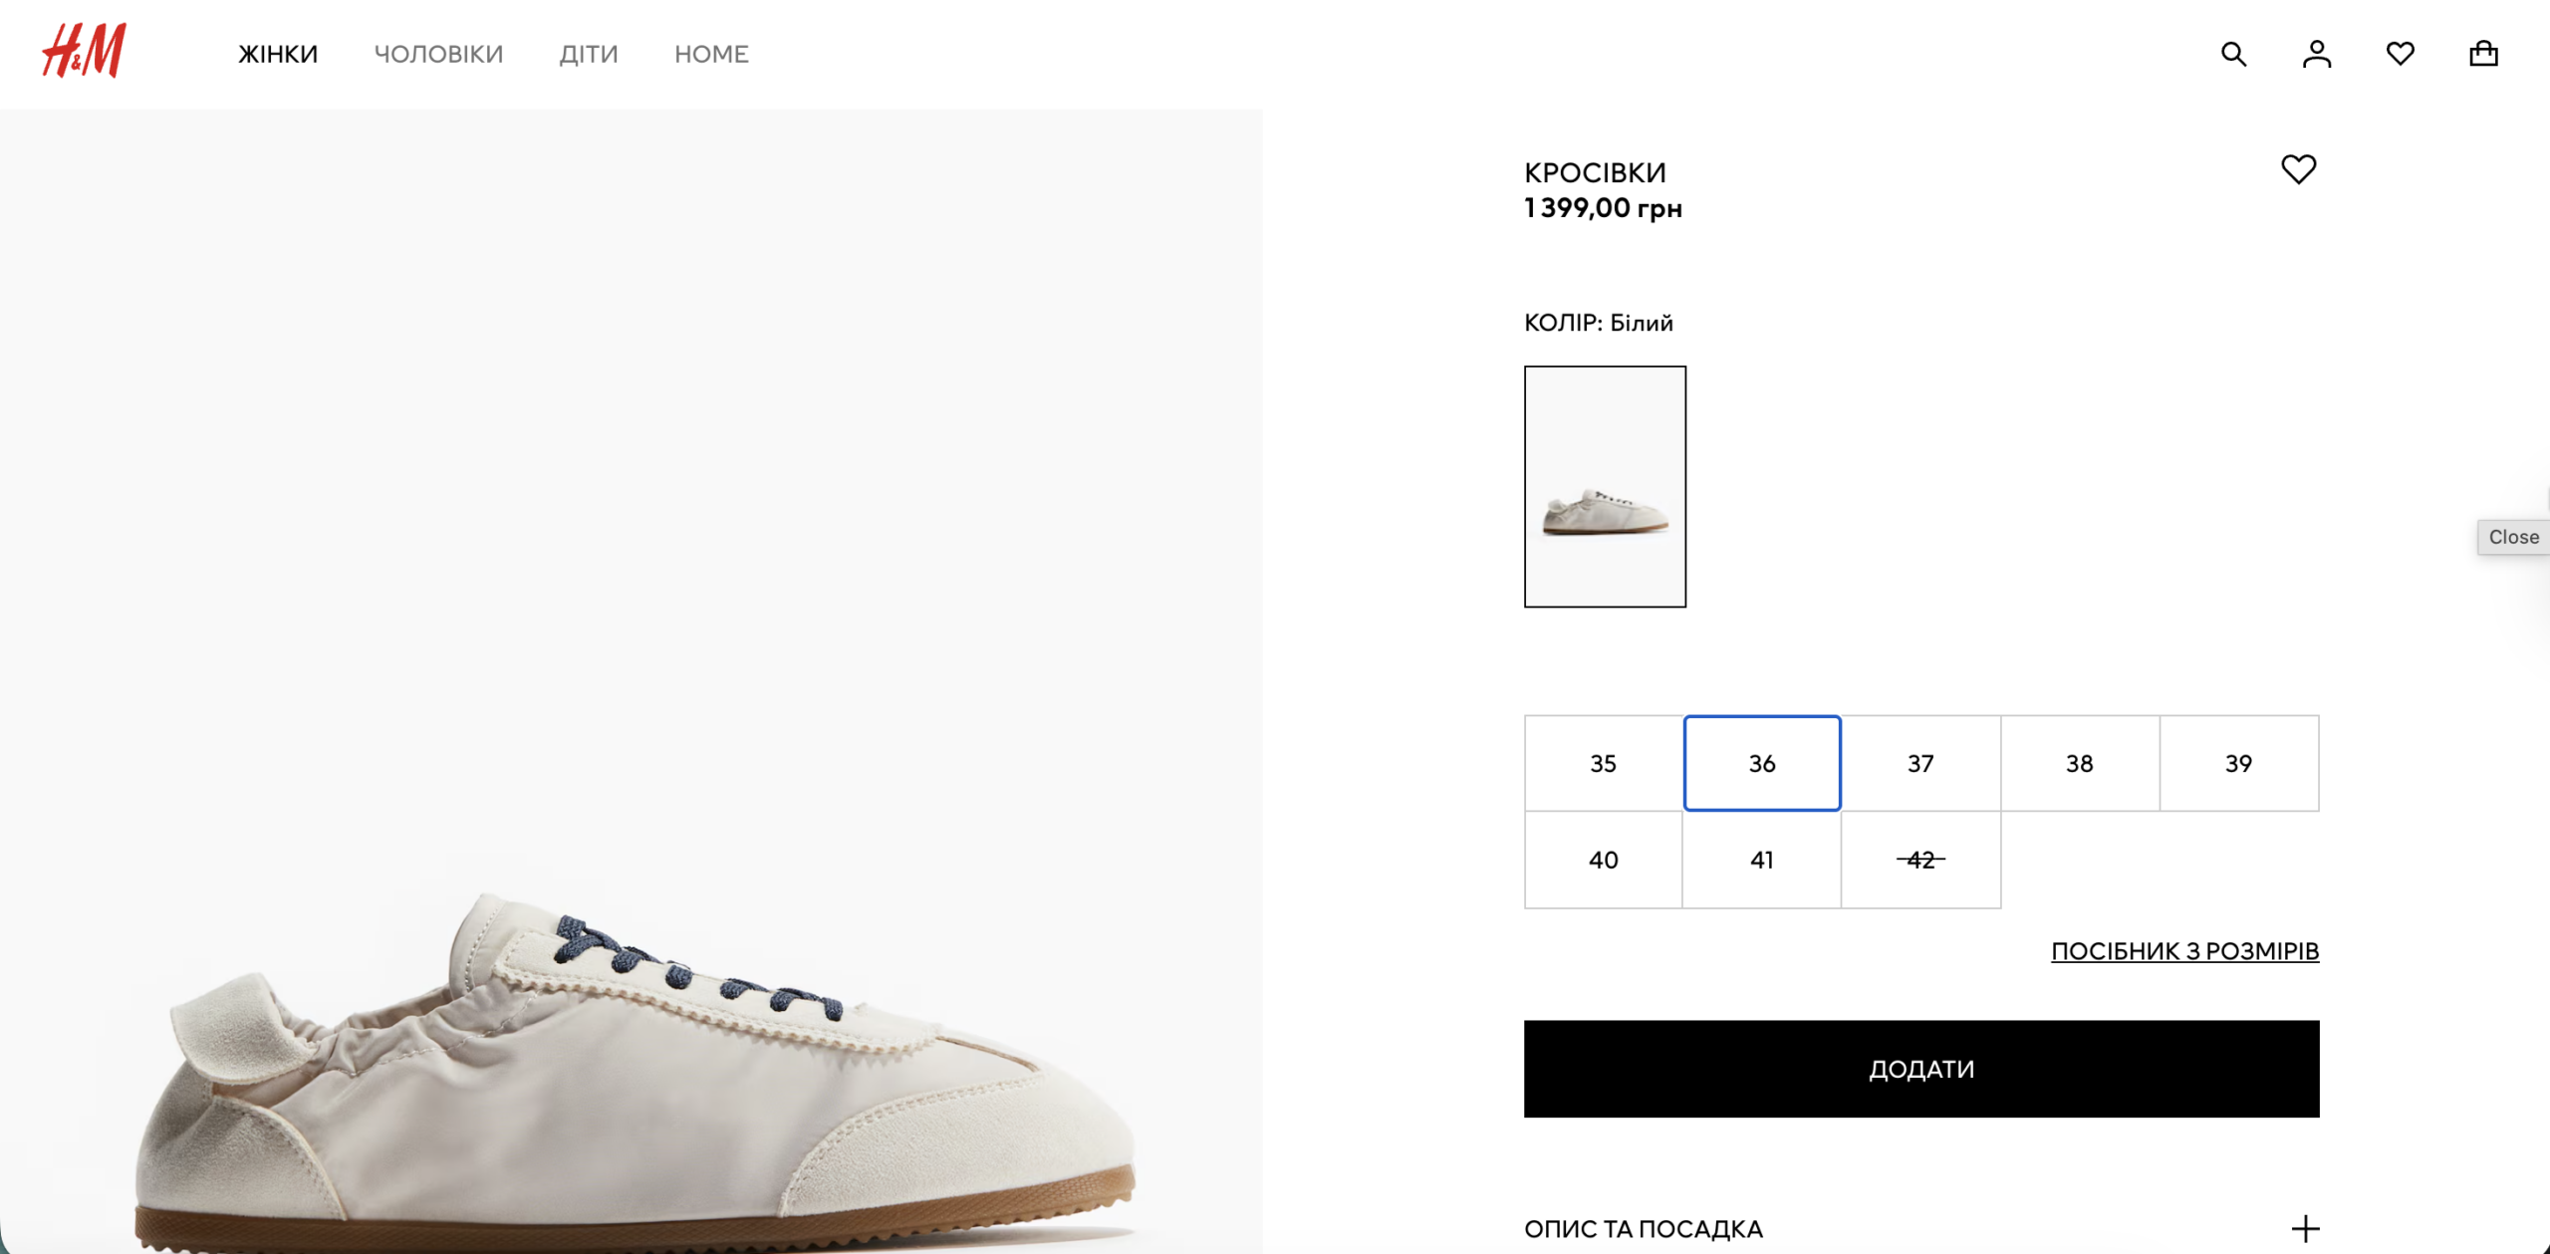Open the search magnifier icon
2550x1254 pixels.
coord(2233,54)
